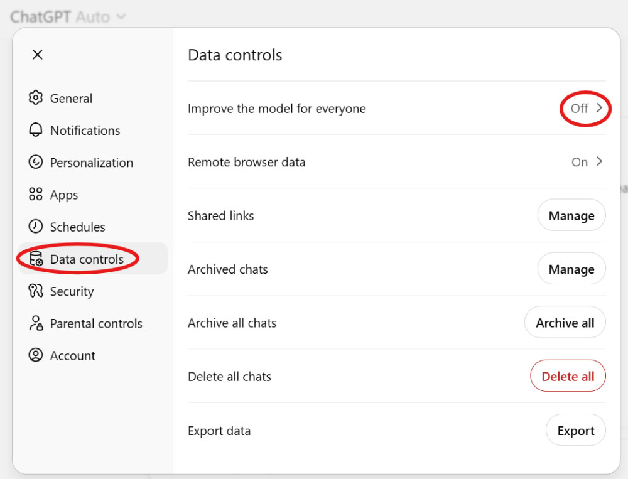Click Export to download your data
Image resolution: width=628 pixels, height=479 pixels.
tap(575, 430)
